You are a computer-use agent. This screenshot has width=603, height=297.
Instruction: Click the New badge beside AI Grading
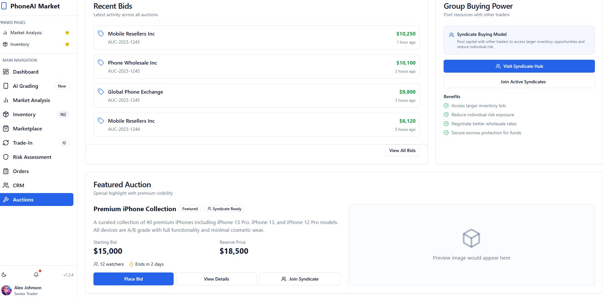pos(62,86)
